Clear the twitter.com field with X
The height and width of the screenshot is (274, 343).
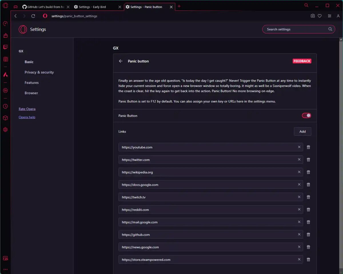[299, 160]
